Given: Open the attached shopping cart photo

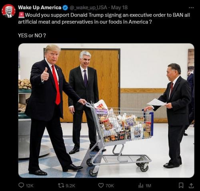Looking at the screenshot, I should point(106,110).
